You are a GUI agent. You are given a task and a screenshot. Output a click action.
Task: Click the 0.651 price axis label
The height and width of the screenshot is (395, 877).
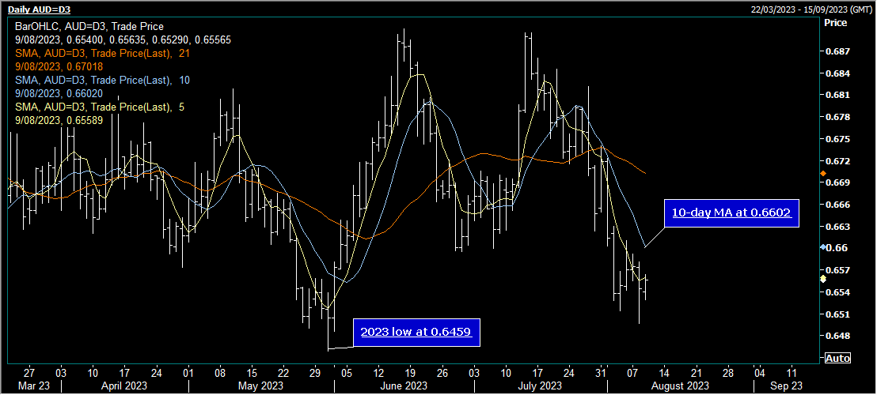(837, 314)
